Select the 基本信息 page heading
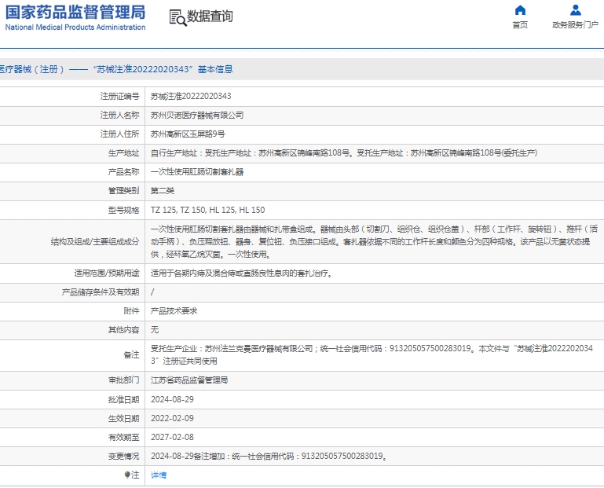 [215, 69]
